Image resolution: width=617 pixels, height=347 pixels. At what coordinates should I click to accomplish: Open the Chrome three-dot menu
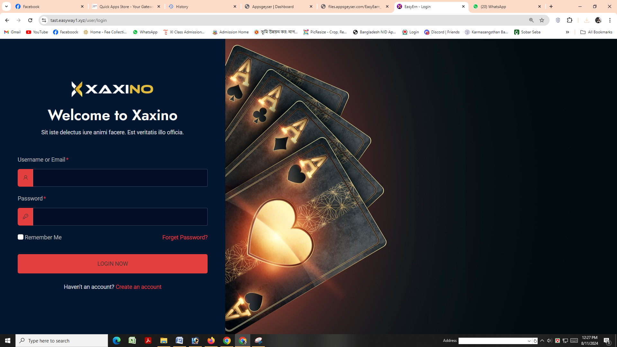(610, 20)
